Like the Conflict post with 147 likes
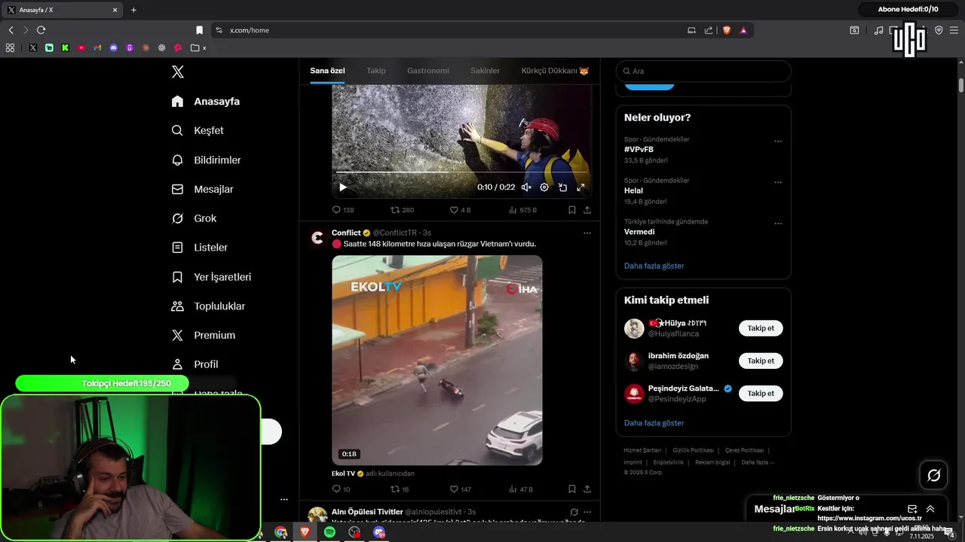This screenshot has height=542, width=965. point(460,489)
